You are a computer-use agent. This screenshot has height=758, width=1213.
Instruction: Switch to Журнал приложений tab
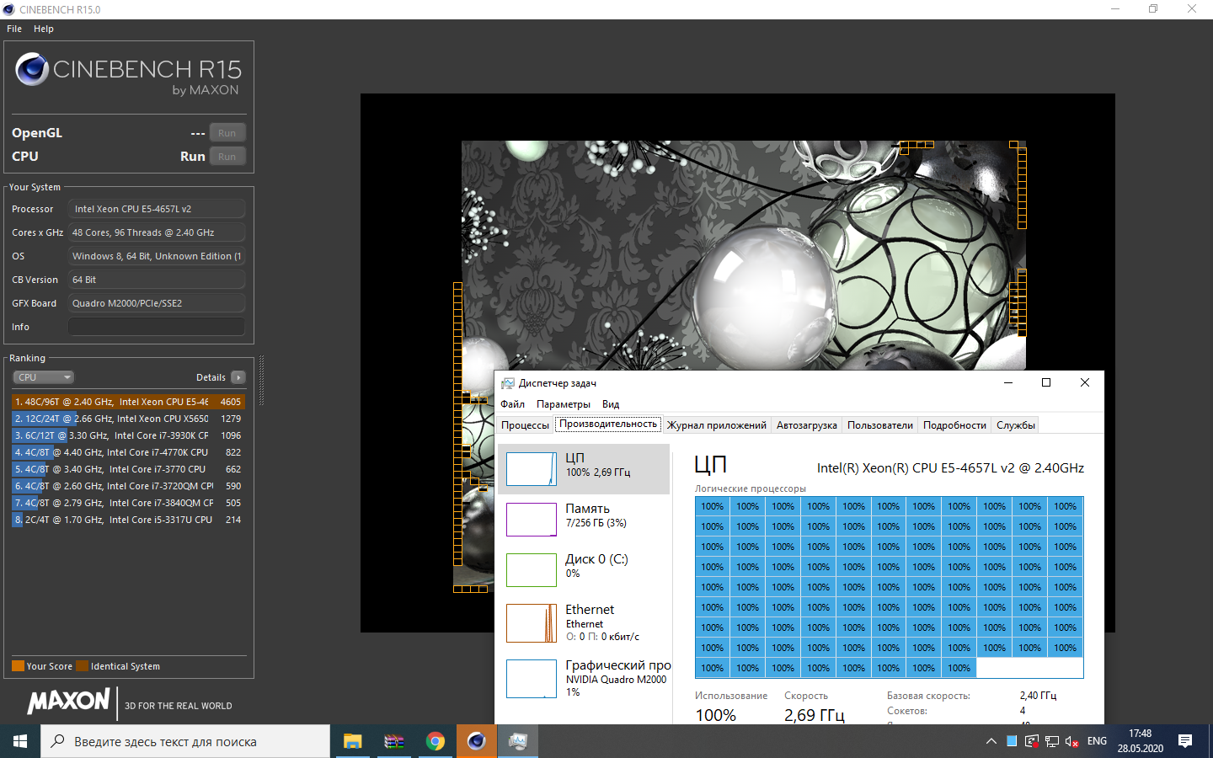[x=717, y=425]
